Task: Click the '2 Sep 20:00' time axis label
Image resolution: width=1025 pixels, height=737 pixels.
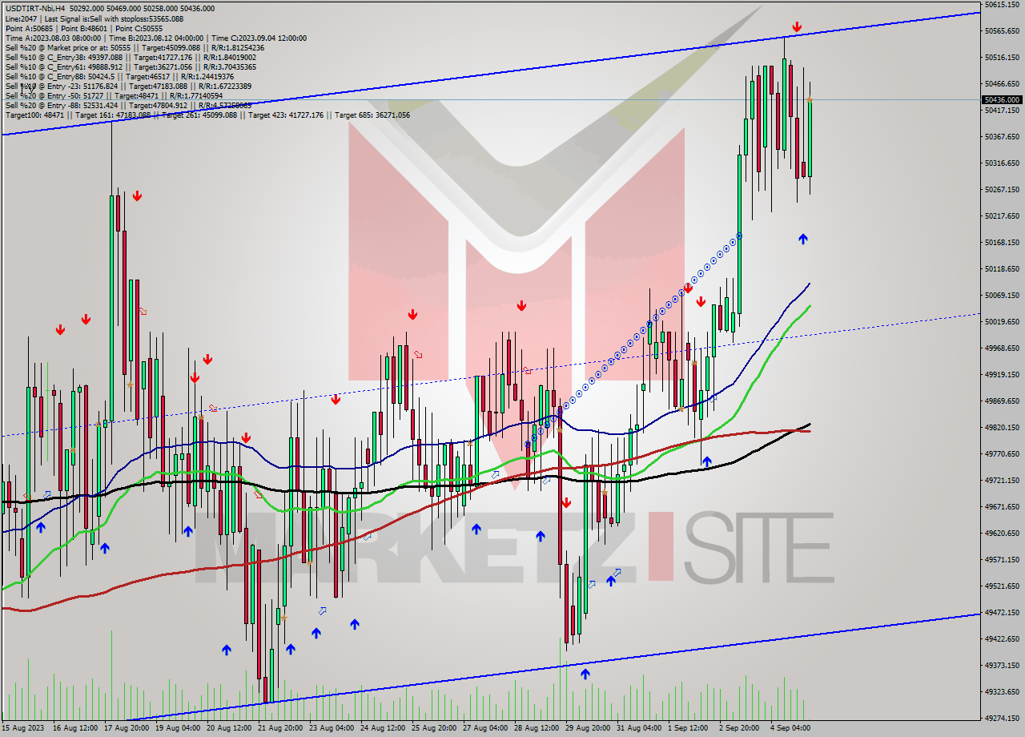Action: pyautogui.click(x=740, y=728)
